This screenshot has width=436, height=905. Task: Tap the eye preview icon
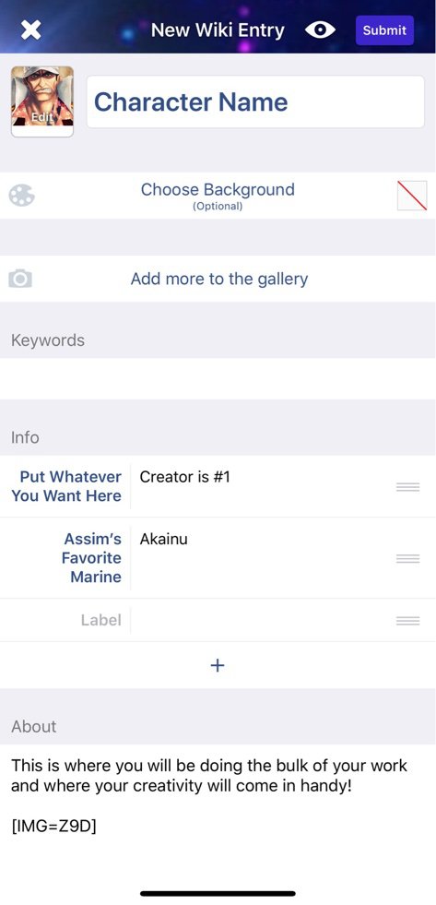[320, 30]
